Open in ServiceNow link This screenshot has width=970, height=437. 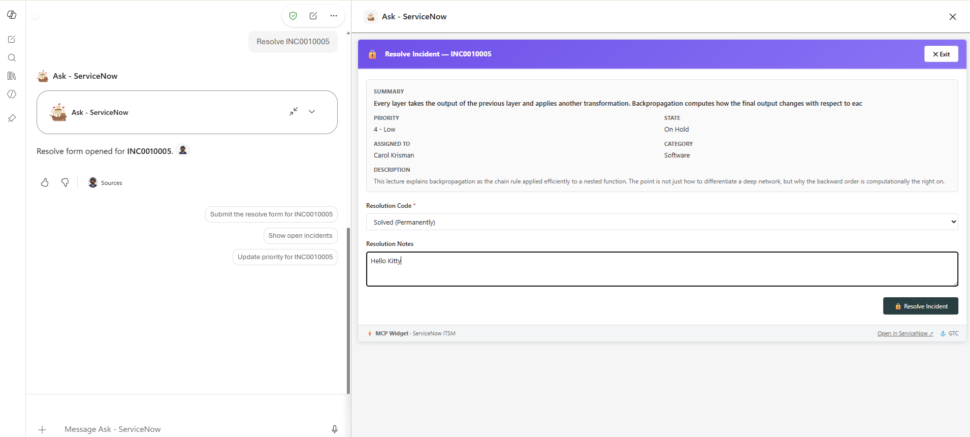pyautogui.click(x=905, y=333)
